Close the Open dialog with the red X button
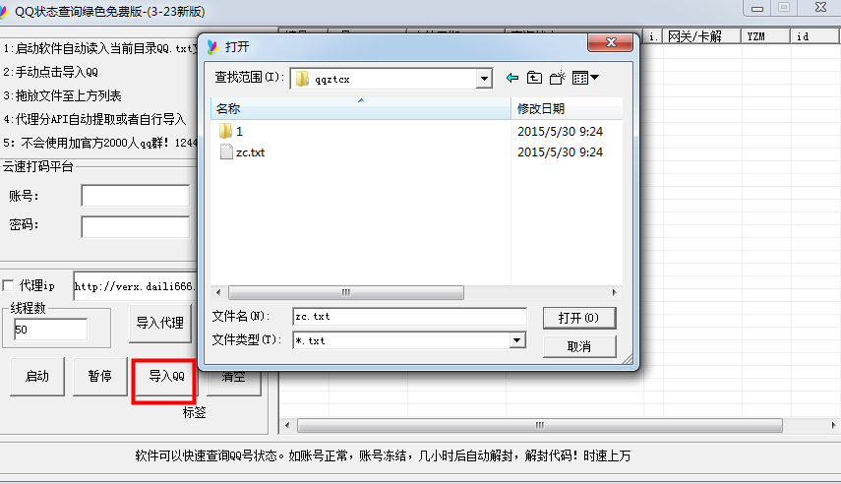This screenshot has height=484, width=841. pyautogui.click(x=610, y=42)
